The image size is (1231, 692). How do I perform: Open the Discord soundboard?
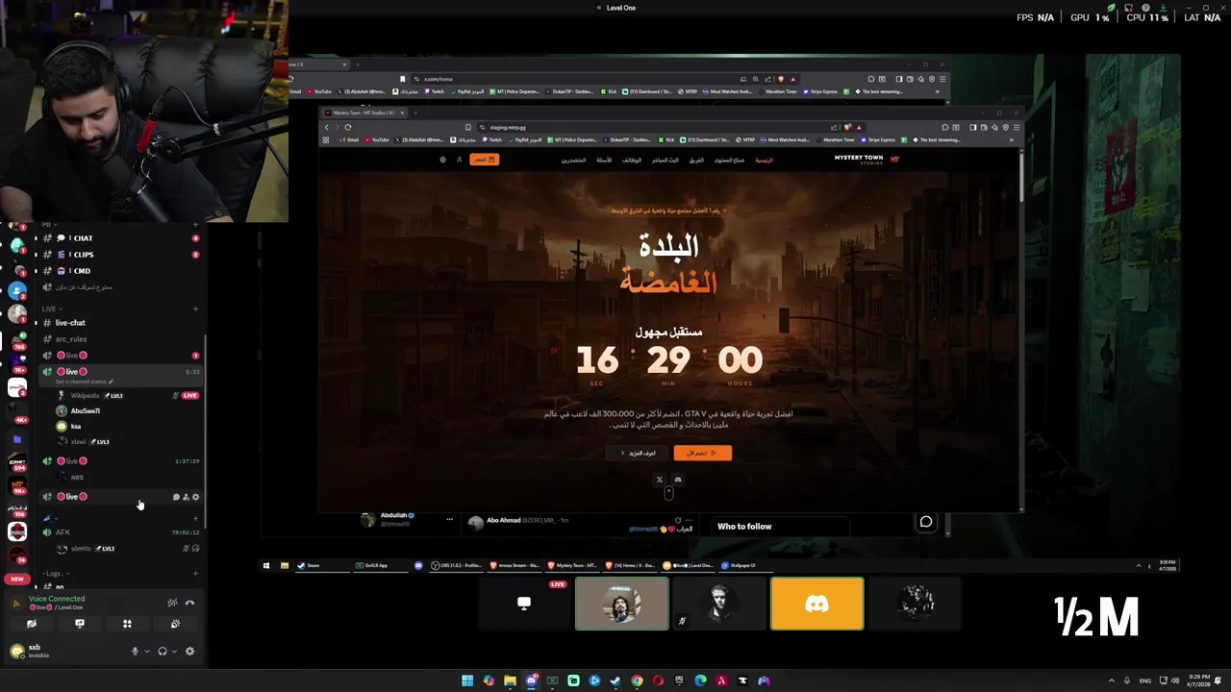pos(175,624)
